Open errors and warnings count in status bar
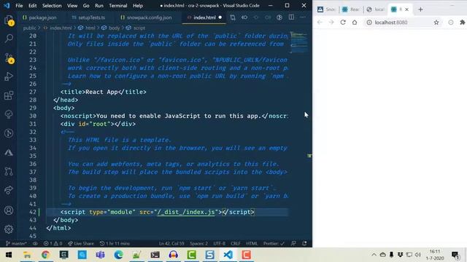 click(53, 244)
